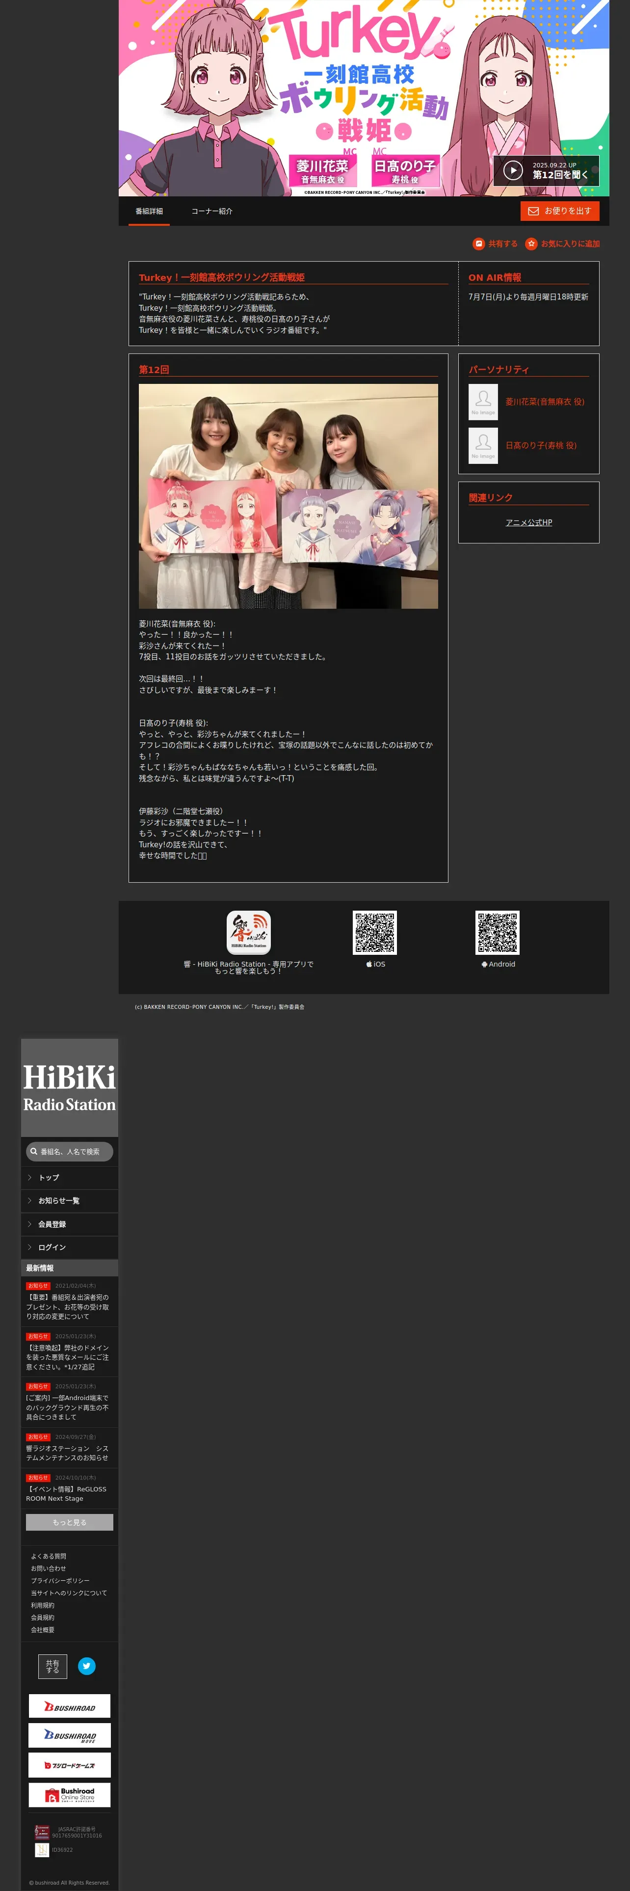
Task: Switch to the 番組詳細 tab
Action: (x=149, y=212)
